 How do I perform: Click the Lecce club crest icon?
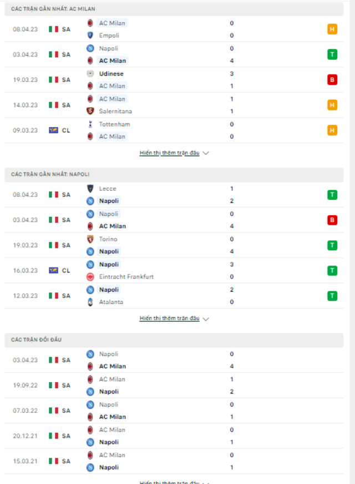point(90,188)
